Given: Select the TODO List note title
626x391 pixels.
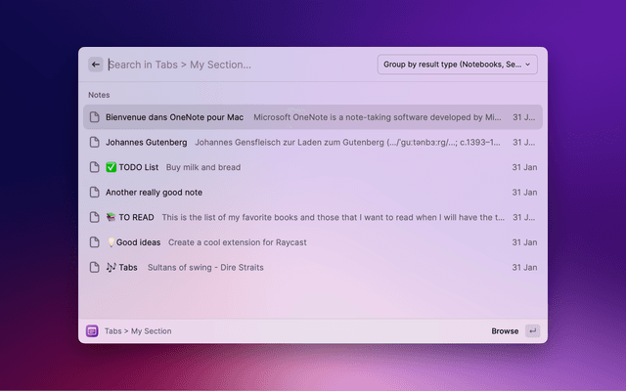Looking at the screenshot, I should click(x=137, y=167).
